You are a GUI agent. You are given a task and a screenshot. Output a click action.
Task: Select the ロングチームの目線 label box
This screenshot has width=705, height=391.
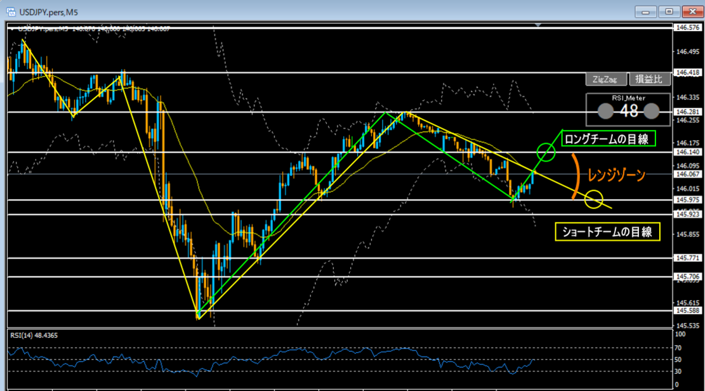(609, 138)
